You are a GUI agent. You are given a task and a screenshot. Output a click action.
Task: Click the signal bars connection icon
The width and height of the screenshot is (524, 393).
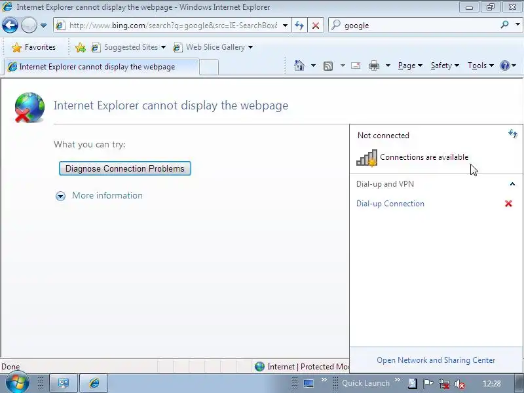click(x=367, y=157)
